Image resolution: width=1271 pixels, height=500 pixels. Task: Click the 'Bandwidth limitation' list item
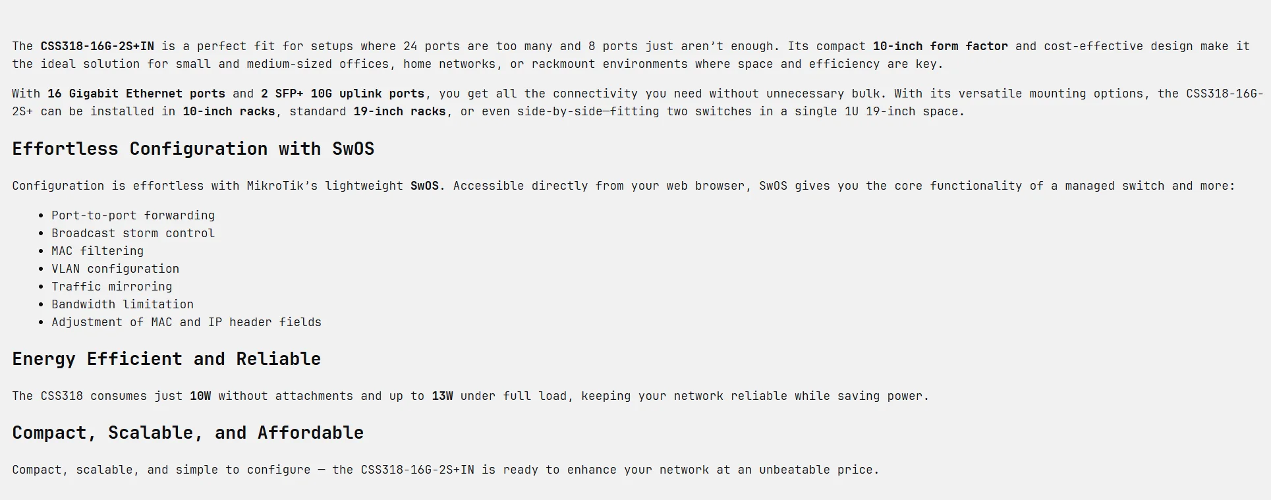coord(123,304)
